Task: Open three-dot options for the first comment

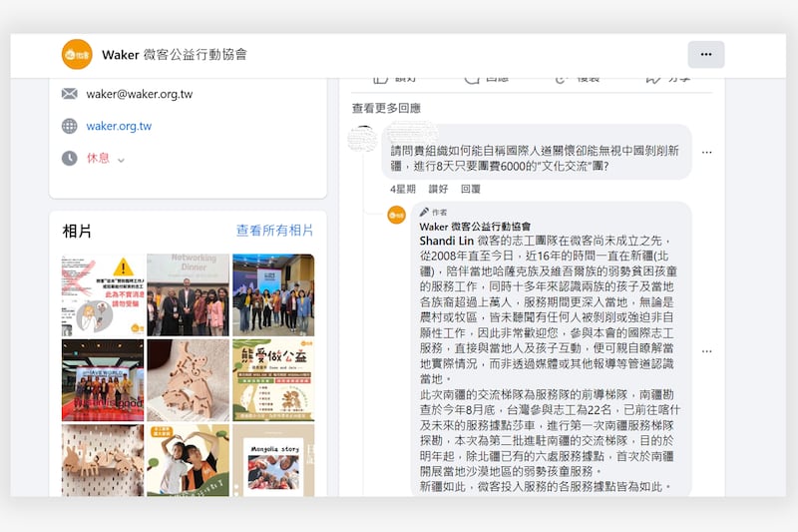Action: [706, 153]
